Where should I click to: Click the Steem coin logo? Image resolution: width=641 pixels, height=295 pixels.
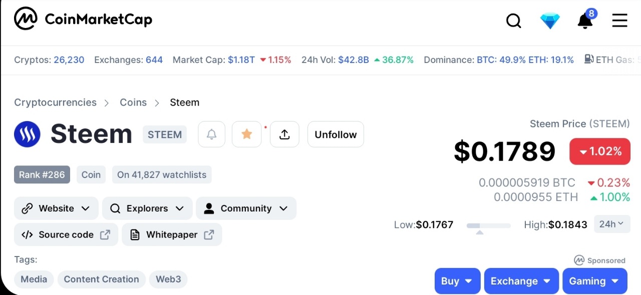[27, 134]
